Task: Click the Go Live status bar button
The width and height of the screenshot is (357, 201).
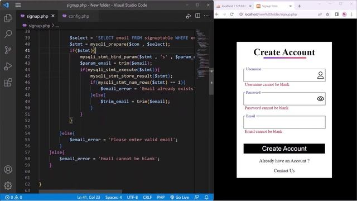Action: pos(180,197)
